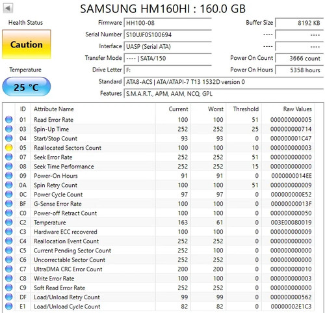Click raw value 00000000013F
Screen dimensions: 325x313
(x=291, y=204)
